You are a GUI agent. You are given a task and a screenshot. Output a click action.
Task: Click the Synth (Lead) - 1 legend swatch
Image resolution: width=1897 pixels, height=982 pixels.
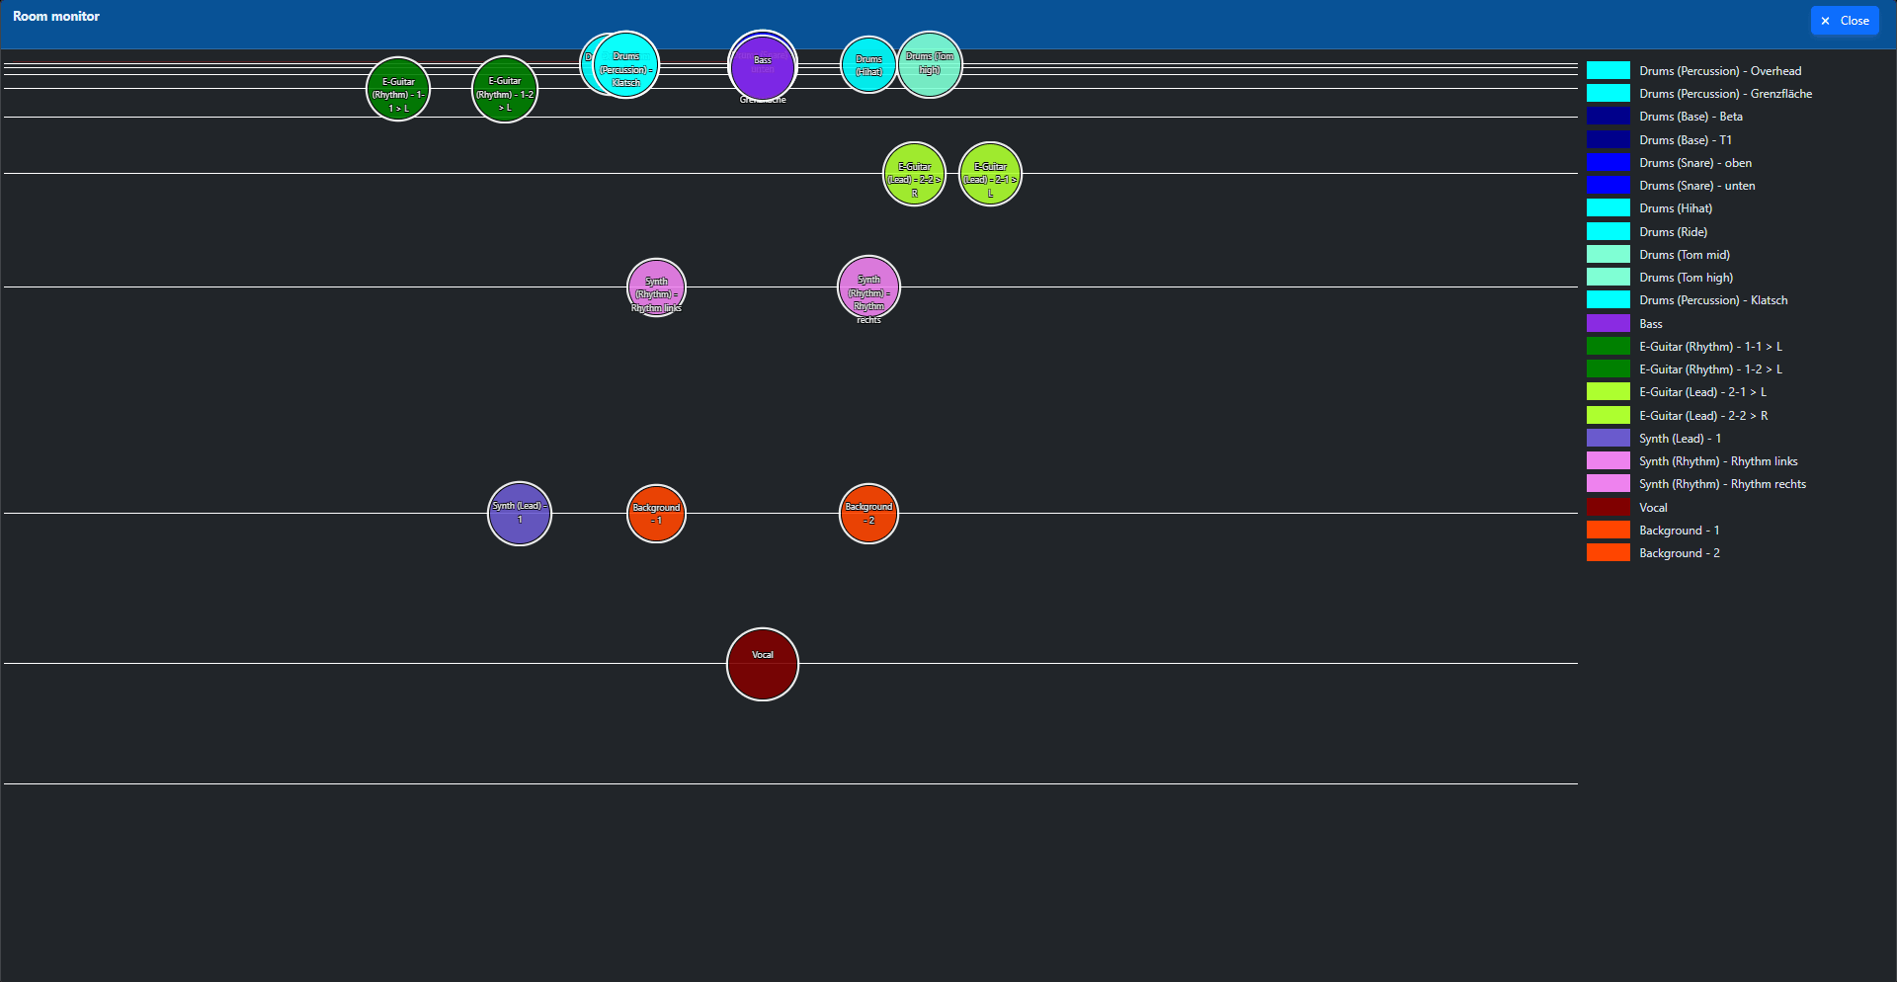(1608, 438)
